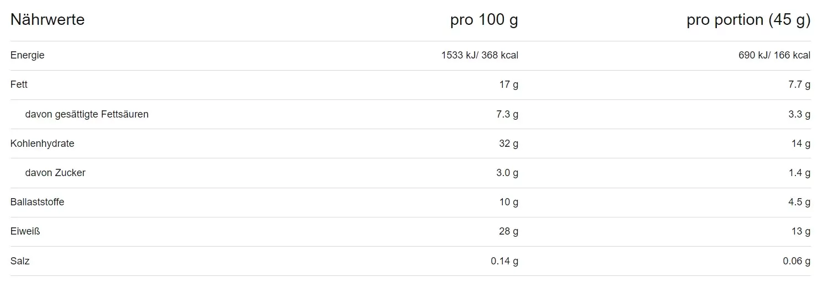This screenshot has height=287, width=828.
Task: Click the 690 kJ/ 166 kcal value
Action: (774, 55)
